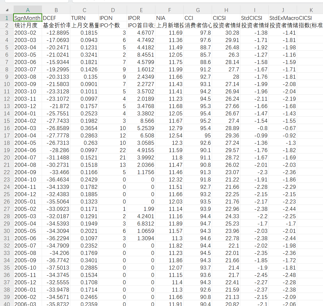Viewport: 323px width, 306px height.
Task: Click the Select All corner triangle
Action: pyautogui.click(x=7, y=10)
